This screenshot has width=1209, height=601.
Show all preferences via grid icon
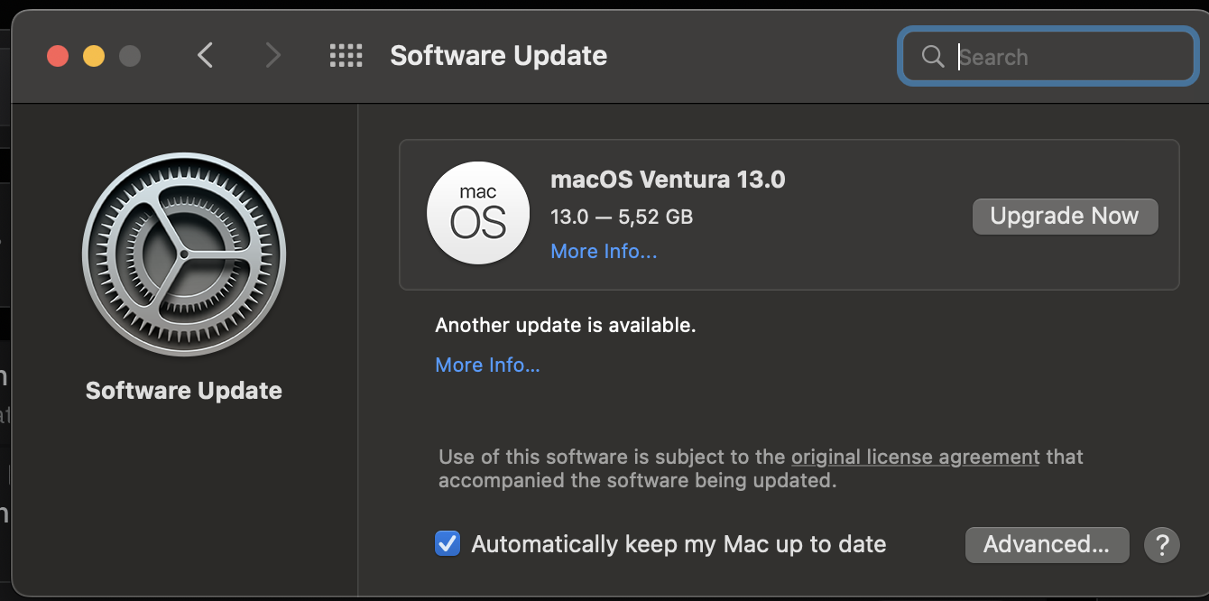[346, 56]
